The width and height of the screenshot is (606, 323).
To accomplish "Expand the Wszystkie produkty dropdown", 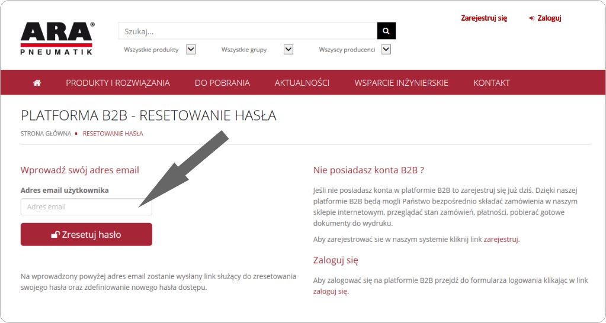I will point(191,49).
